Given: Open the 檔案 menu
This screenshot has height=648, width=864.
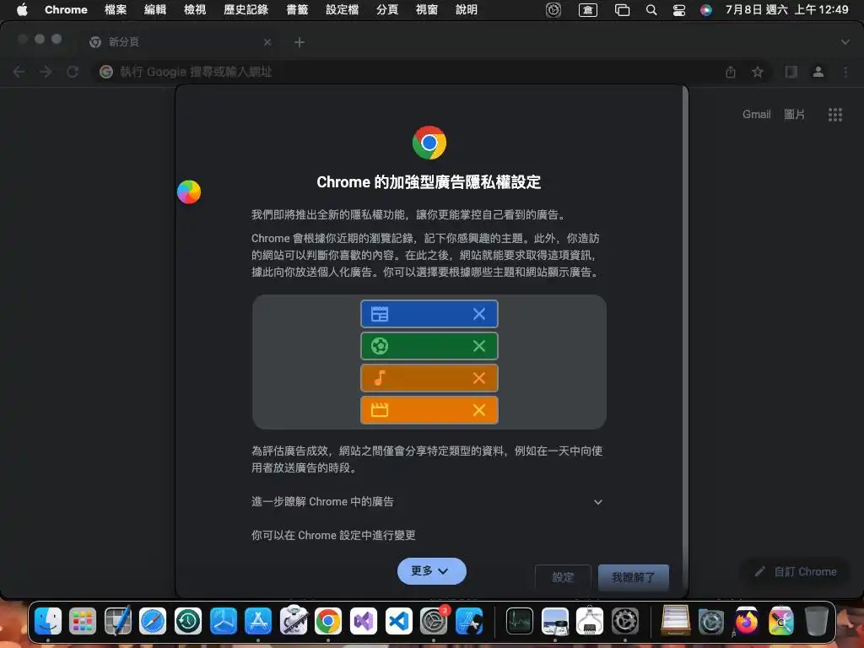Looking at the screenshot, I should coord(116,10).
